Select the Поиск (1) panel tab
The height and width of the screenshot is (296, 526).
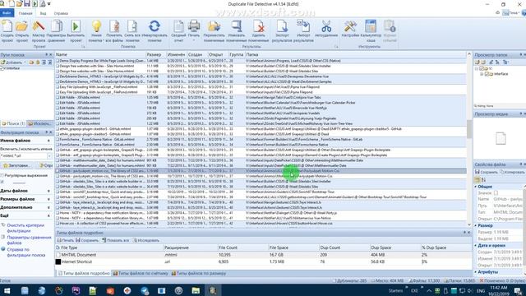13,123
